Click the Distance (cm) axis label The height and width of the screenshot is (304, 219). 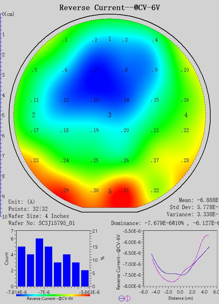click(181, 298)
